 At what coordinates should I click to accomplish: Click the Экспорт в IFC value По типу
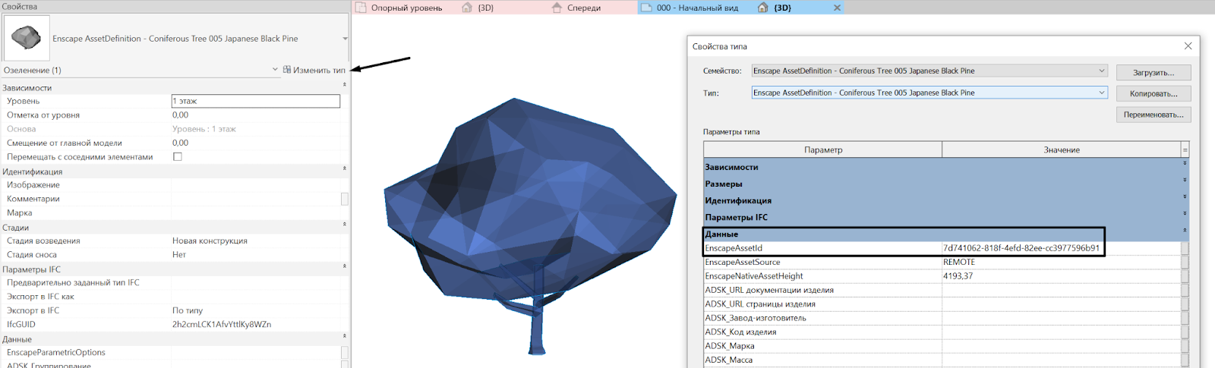pyautogui.click(x=188, y=310)
